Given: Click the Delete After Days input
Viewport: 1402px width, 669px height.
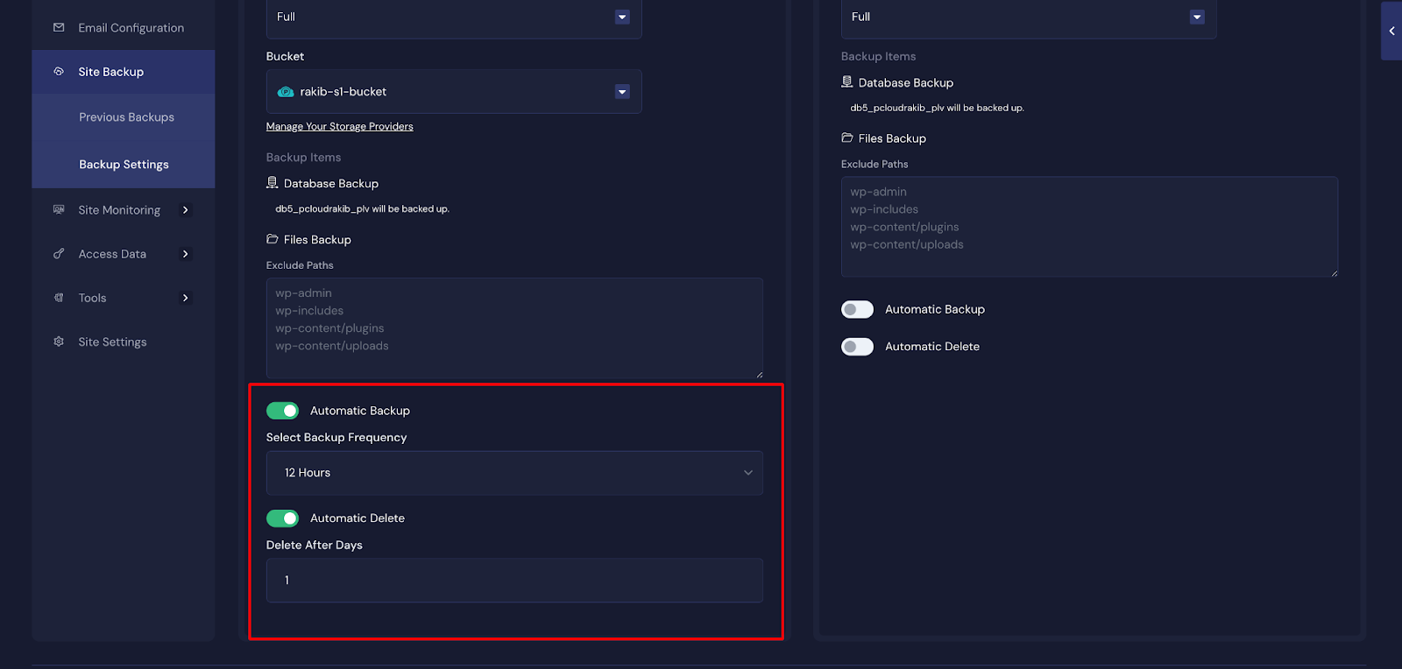Looking at the screenshot, I should [514, 581].
